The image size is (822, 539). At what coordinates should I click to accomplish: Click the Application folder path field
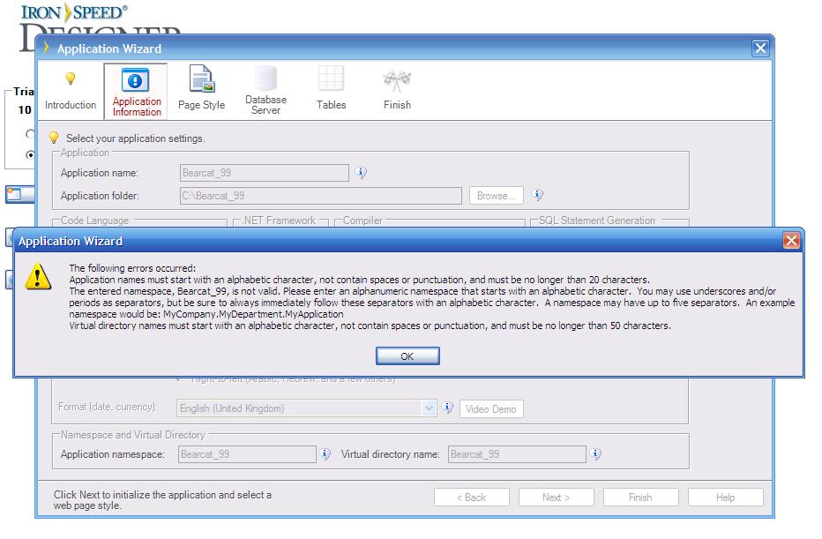click(321, 196)
